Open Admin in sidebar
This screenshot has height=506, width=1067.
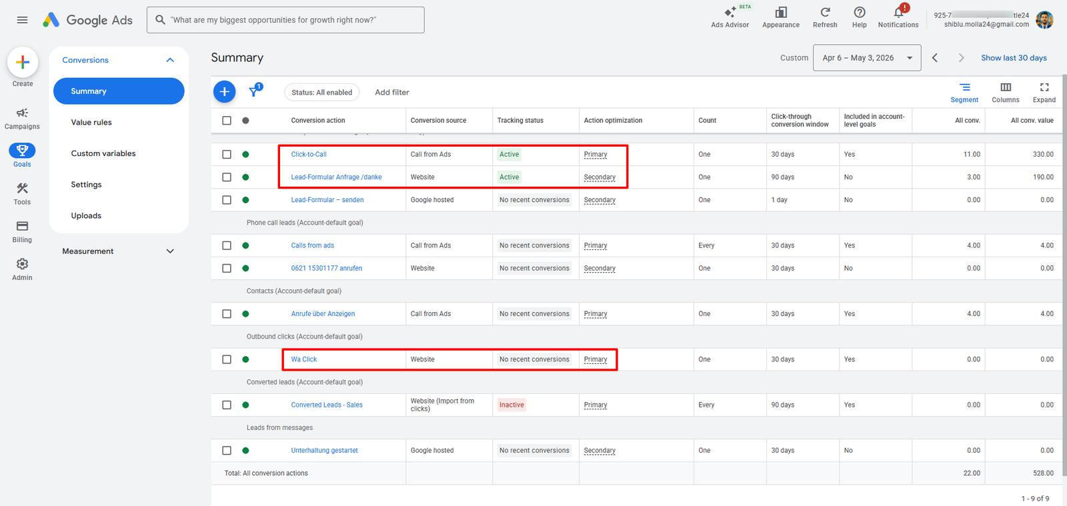pyautogui.click(x=22, y=269)
